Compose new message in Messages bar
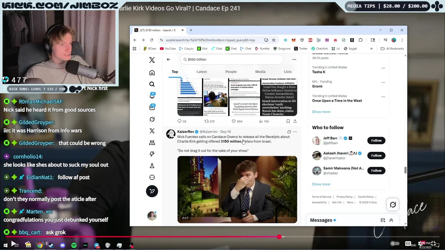The image size is (445, 250). (x=383, y=220)
